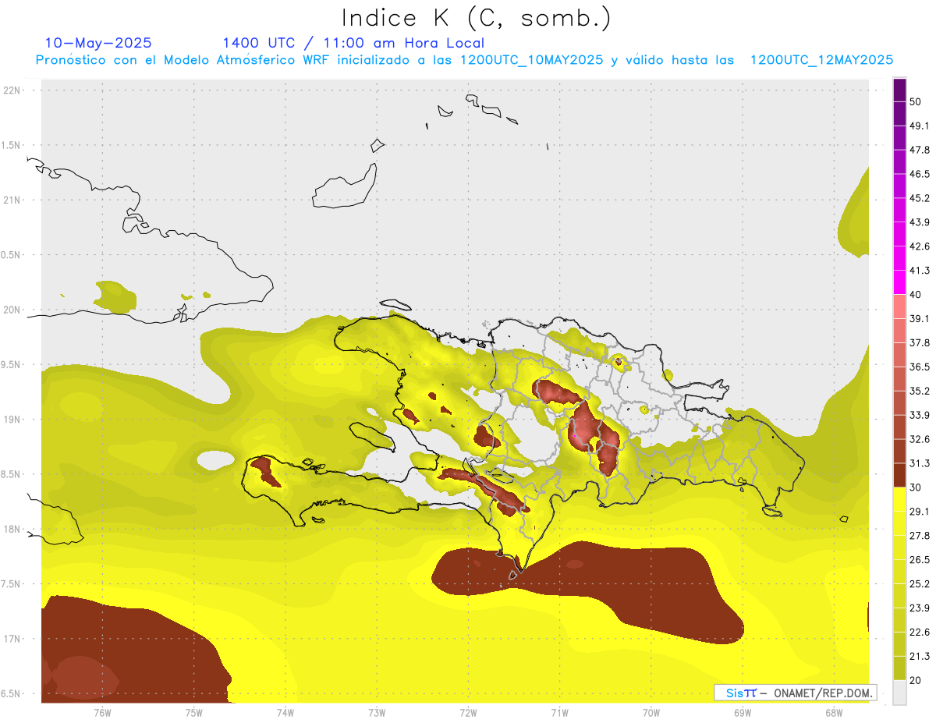Click the "72W" longitude axis label

click(x=468, y=713)
